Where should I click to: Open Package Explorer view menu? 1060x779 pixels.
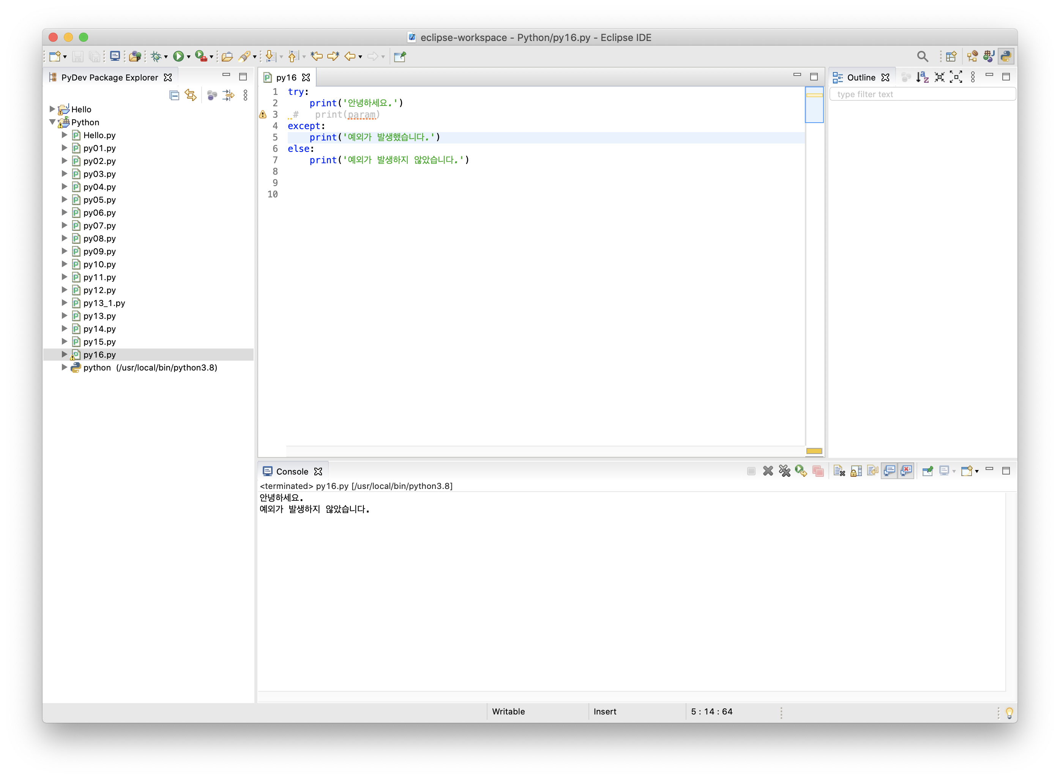coord(245,95)
